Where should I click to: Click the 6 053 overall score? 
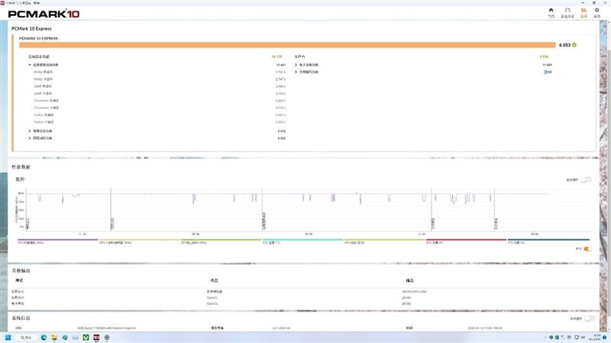pyautogui.click(x=564, y=45)
